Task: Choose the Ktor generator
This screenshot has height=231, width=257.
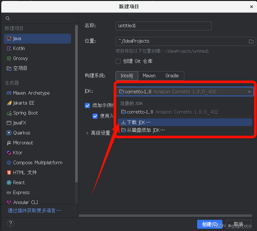Action: 37,153
